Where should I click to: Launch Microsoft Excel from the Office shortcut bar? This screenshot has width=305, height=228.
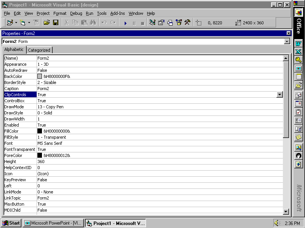tap(299, 52)
